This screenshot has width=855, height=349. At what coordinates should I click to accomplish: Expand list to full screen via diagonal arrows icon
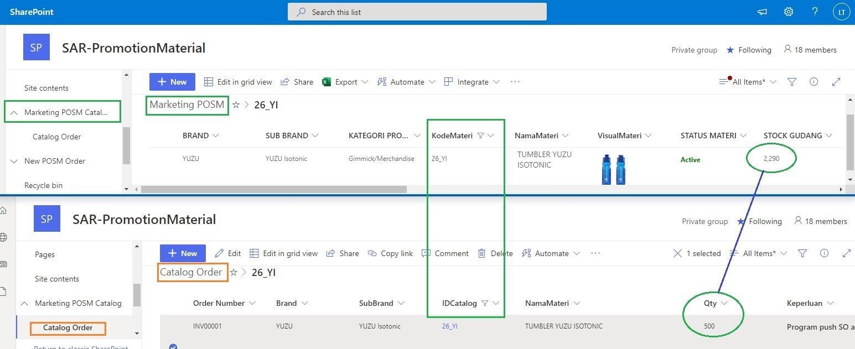(x=836, y=82)
